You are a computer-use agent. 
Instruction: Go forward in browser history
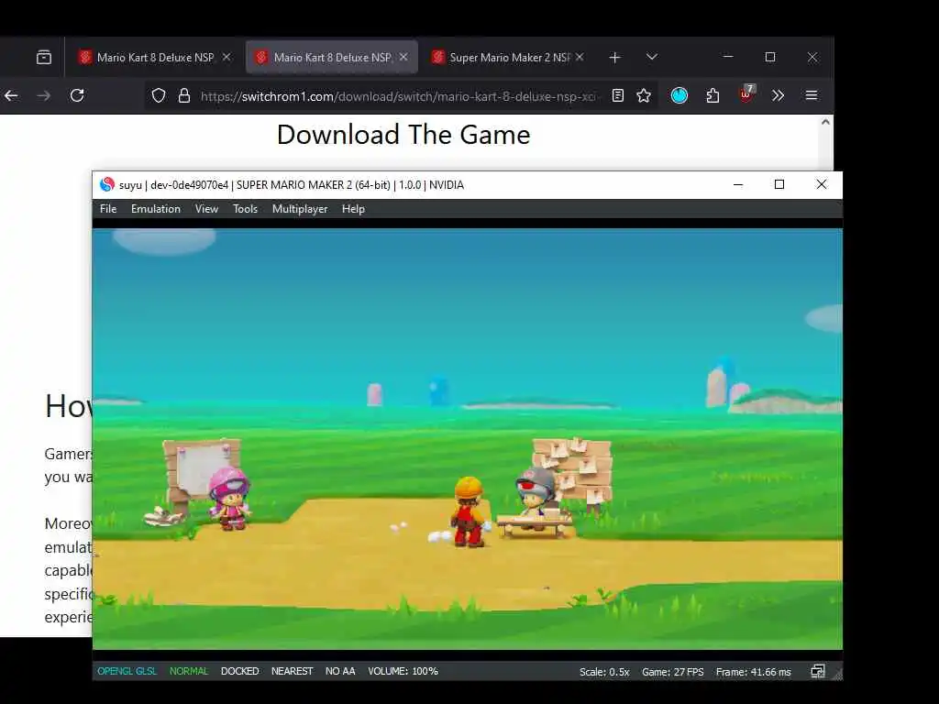click(44, 95)
